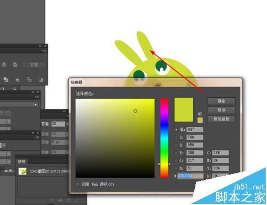Image resolution: width=267 pixels, height=205 pixels.
Task: Click the first Pathfinder icon in the lower row
Action: (6, 80)
